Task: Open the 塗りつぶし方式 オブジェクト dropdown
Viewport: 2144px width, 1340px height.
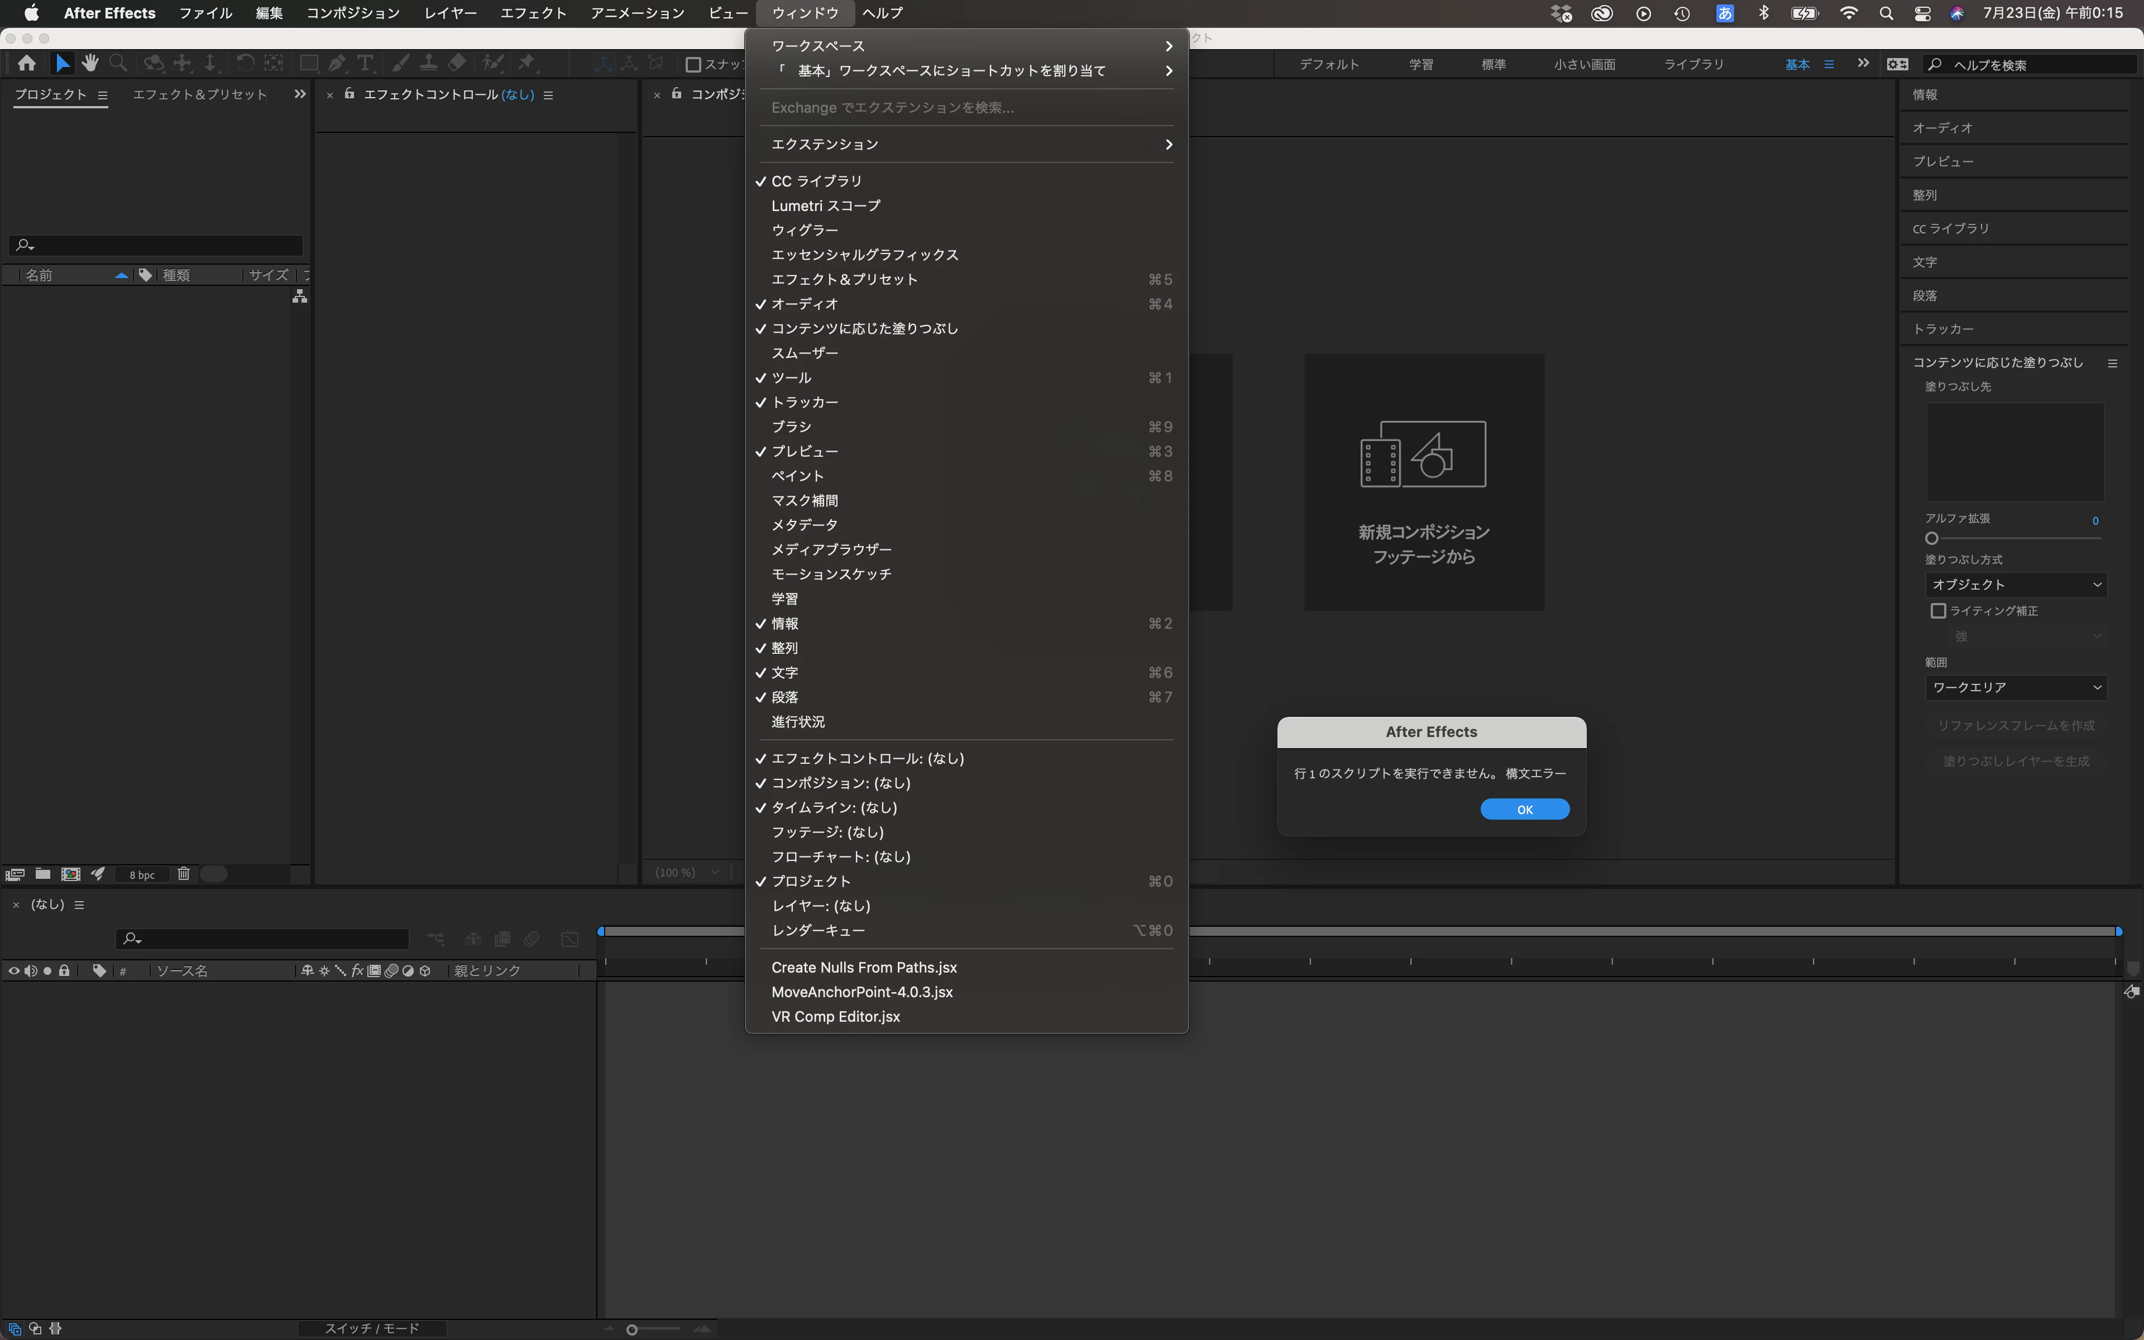Action: (x=2016, y=585)
